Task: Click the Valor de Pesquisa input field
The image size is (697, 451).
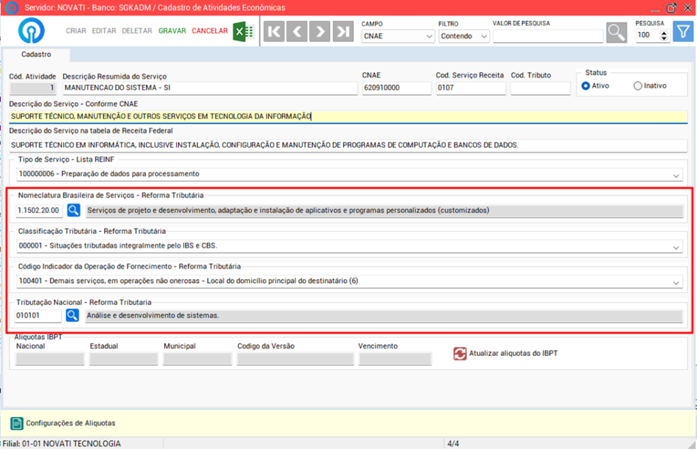Action: [x=547, y=36]
